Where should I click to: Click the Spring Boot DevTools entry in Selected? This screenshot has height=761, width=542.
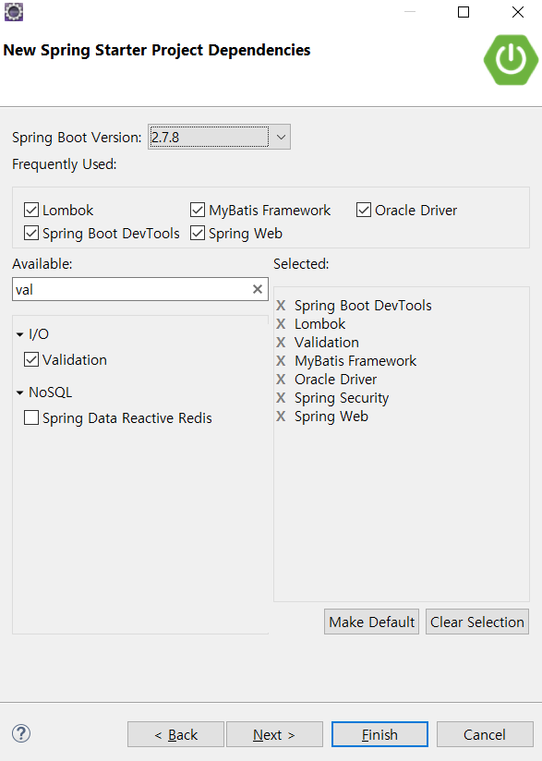(363, 306)
